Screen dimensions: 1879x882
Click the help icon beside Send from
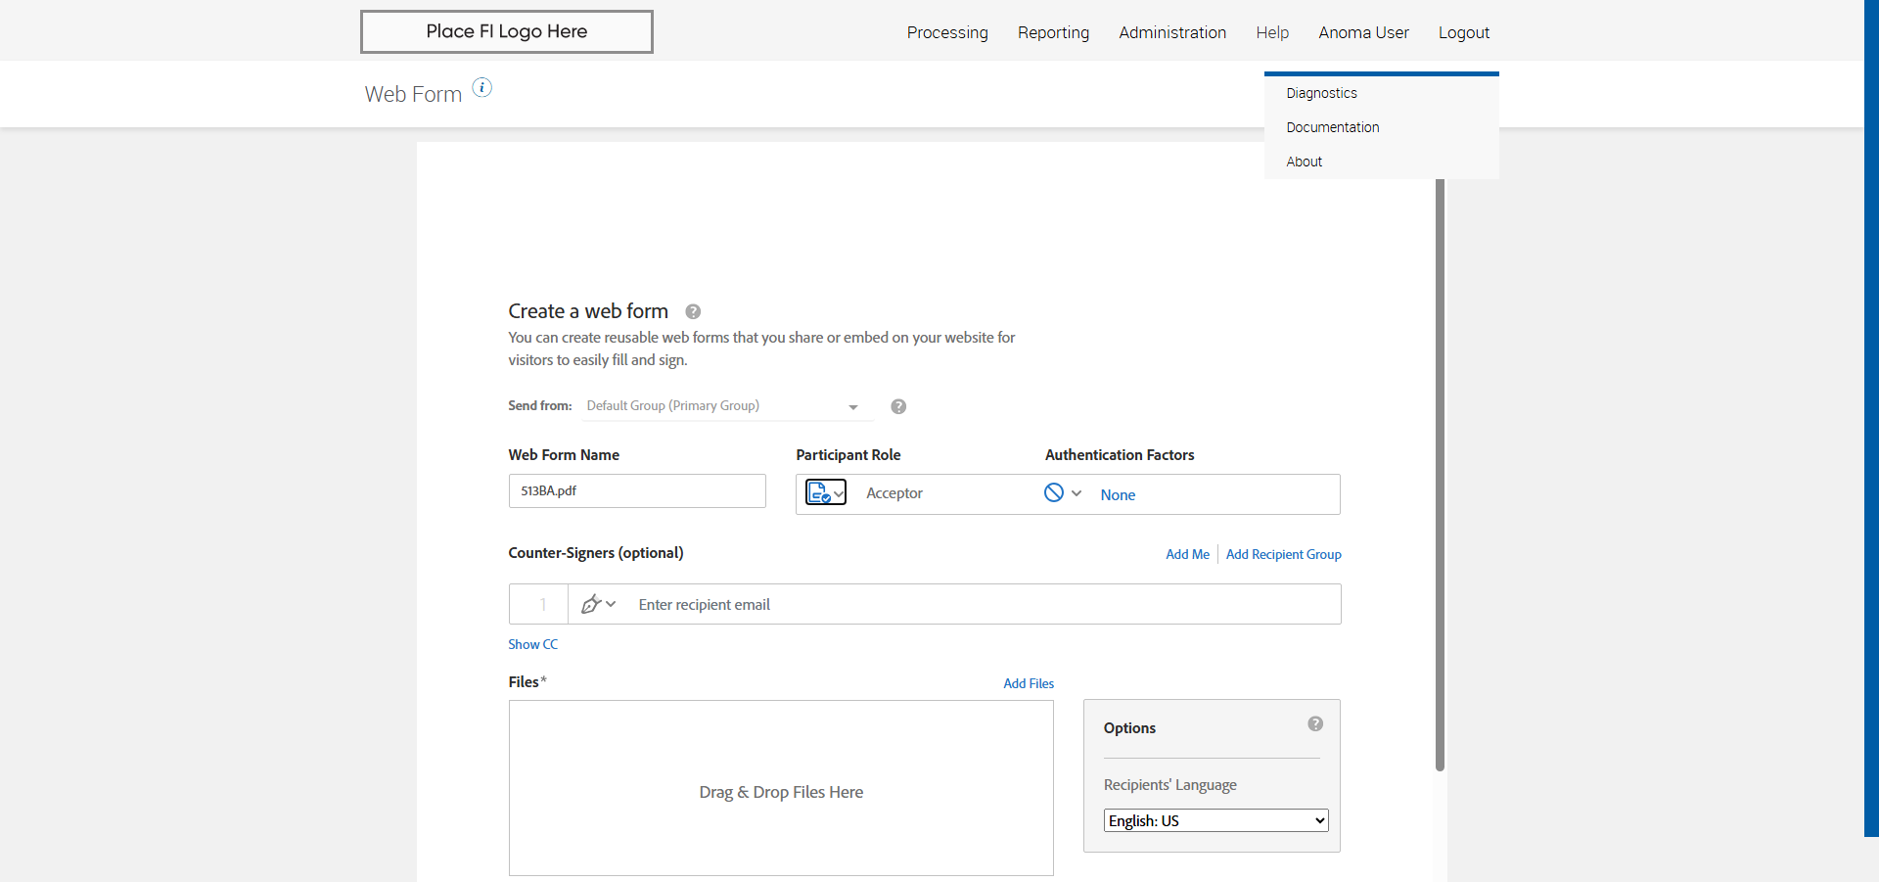coord(898,406)
